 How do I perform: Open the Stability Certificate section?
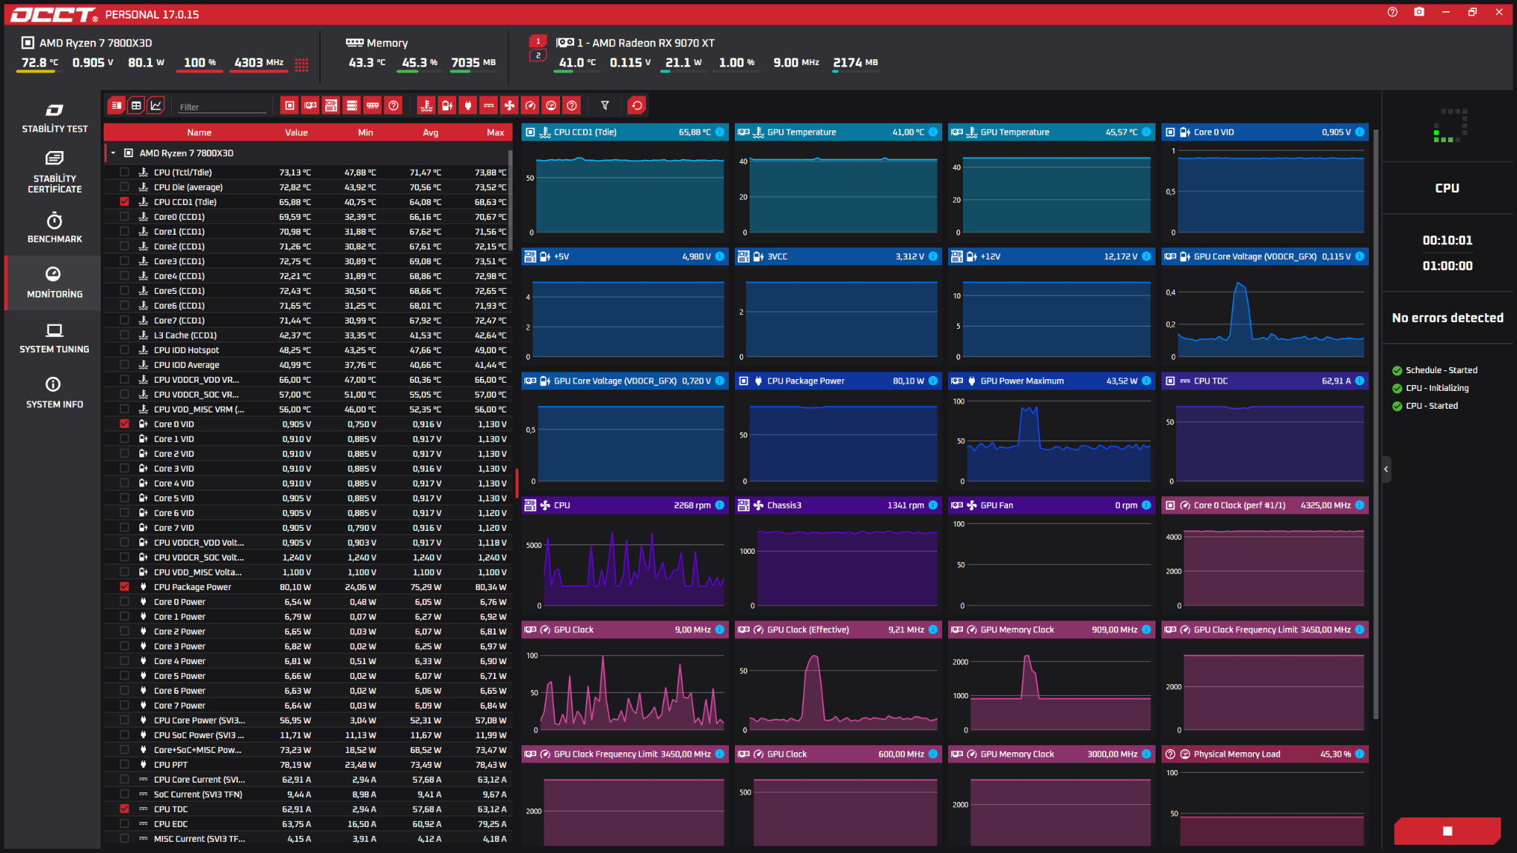point(54,172)
